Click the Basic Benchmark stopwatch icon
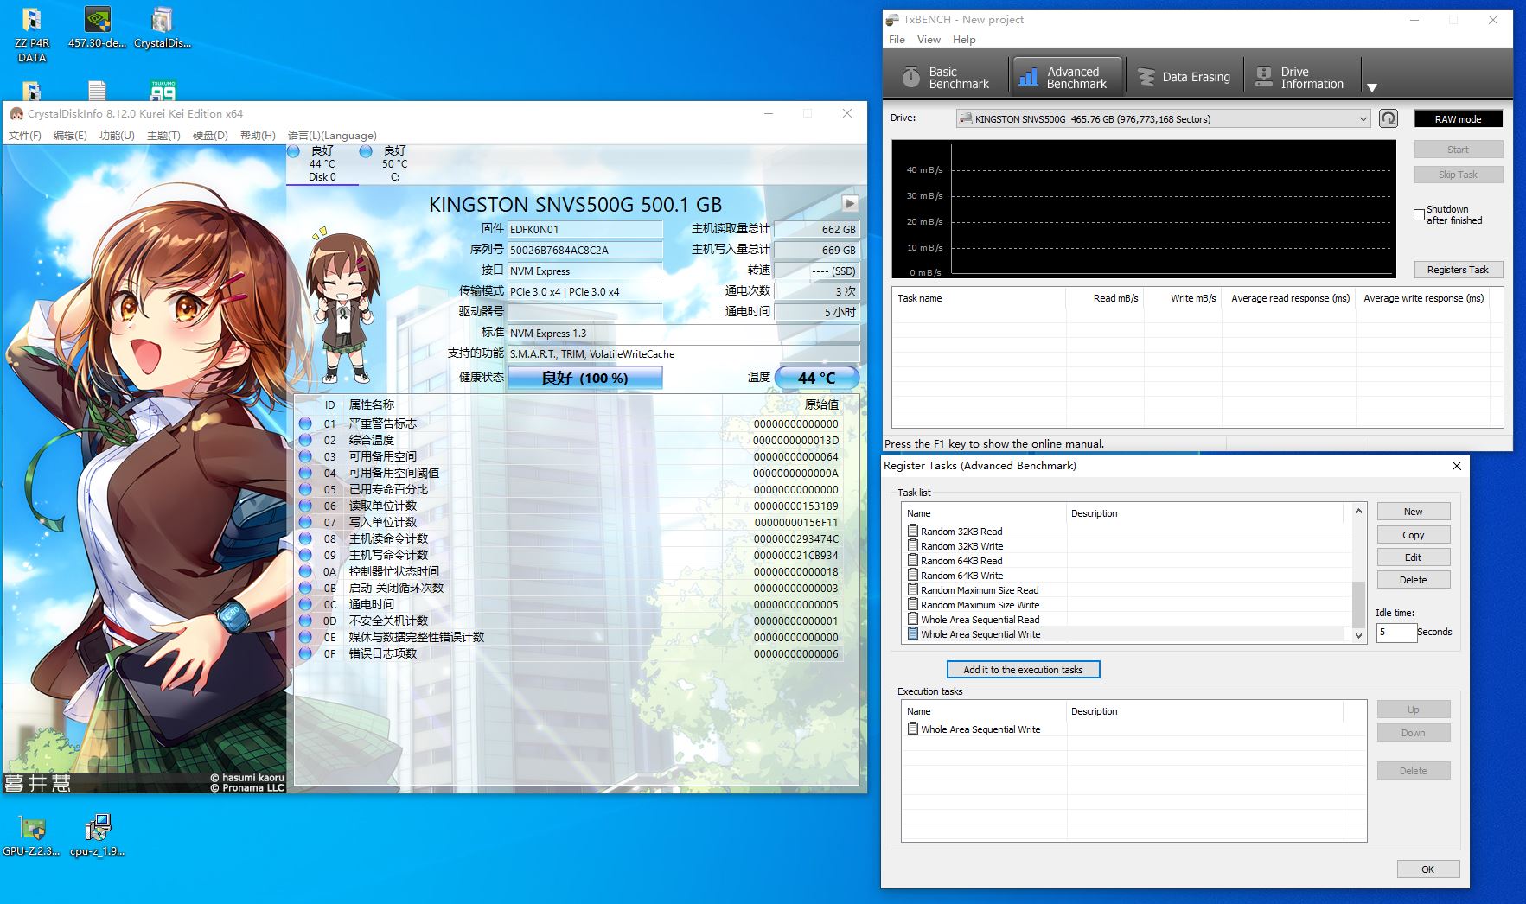 911,77
